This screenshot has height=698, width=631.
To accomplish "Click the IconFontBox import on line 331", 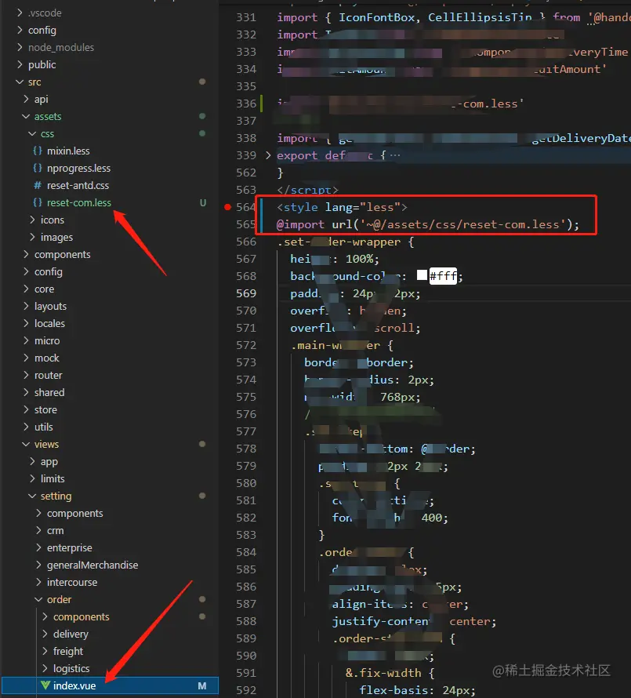I will (378, 18).
